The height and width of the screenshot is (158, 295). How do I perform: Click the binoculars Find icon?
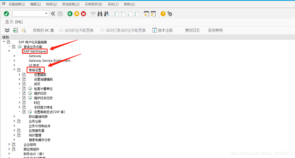pyautogui.click(x=100, y=14)
